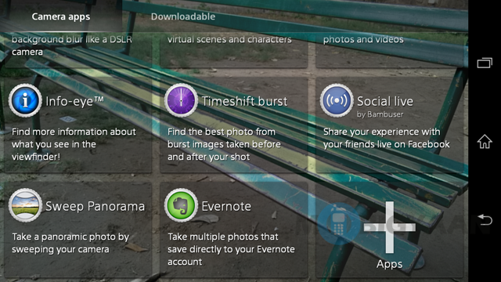Image resolution: width=501 pixels, height=282 pixels.
Task: Select the Sweep Panorama landscape icon
Action: tap(25, 205)
